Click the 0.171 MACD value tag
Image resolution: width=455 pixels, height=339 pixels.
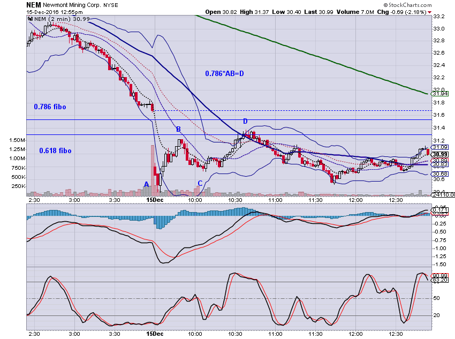[x=440, y=209]
